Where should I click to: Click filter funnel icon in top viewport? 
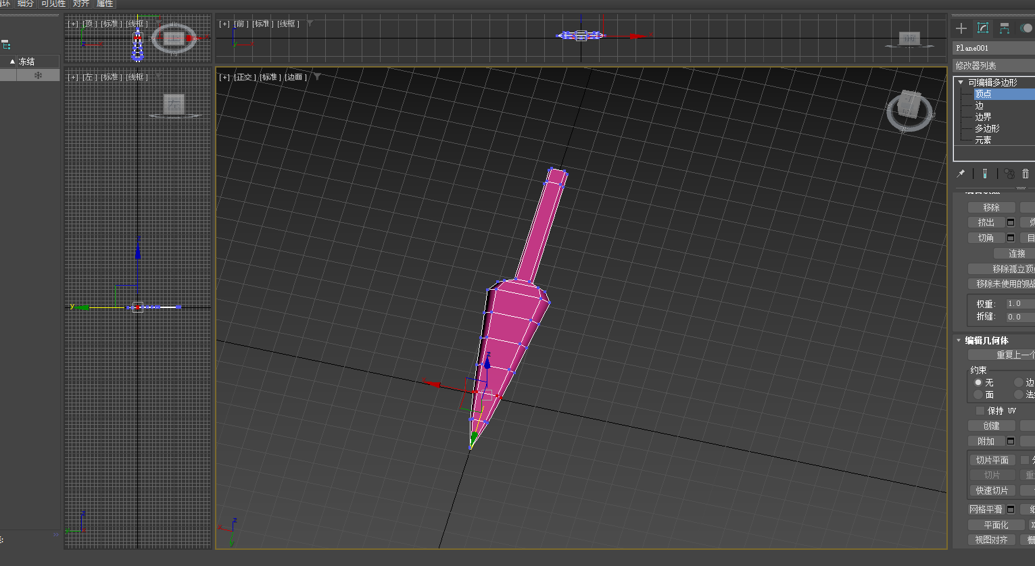157,23
